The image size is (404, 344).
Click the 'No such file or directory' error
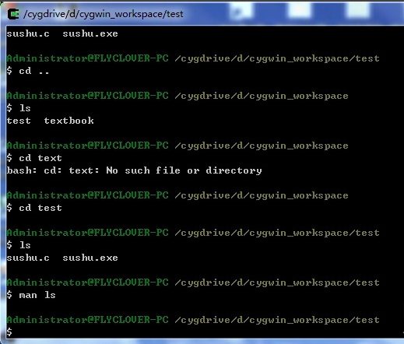(184, 170)
